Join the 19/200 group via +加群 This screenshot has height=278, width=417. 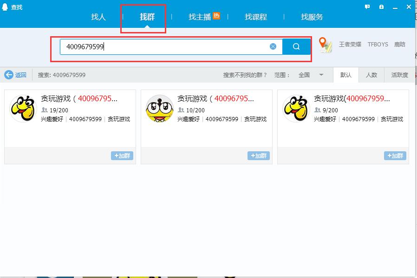[x=122, y=156]
